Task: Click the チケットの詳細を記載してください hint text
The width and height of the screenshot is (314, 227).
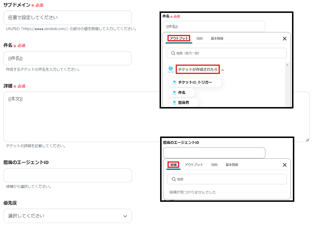Action: (36, 146)
